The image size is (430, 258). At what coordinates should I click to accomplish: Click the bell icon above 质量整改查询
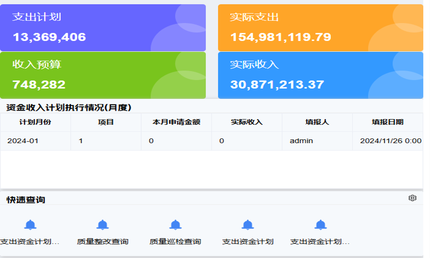(102, 224)
